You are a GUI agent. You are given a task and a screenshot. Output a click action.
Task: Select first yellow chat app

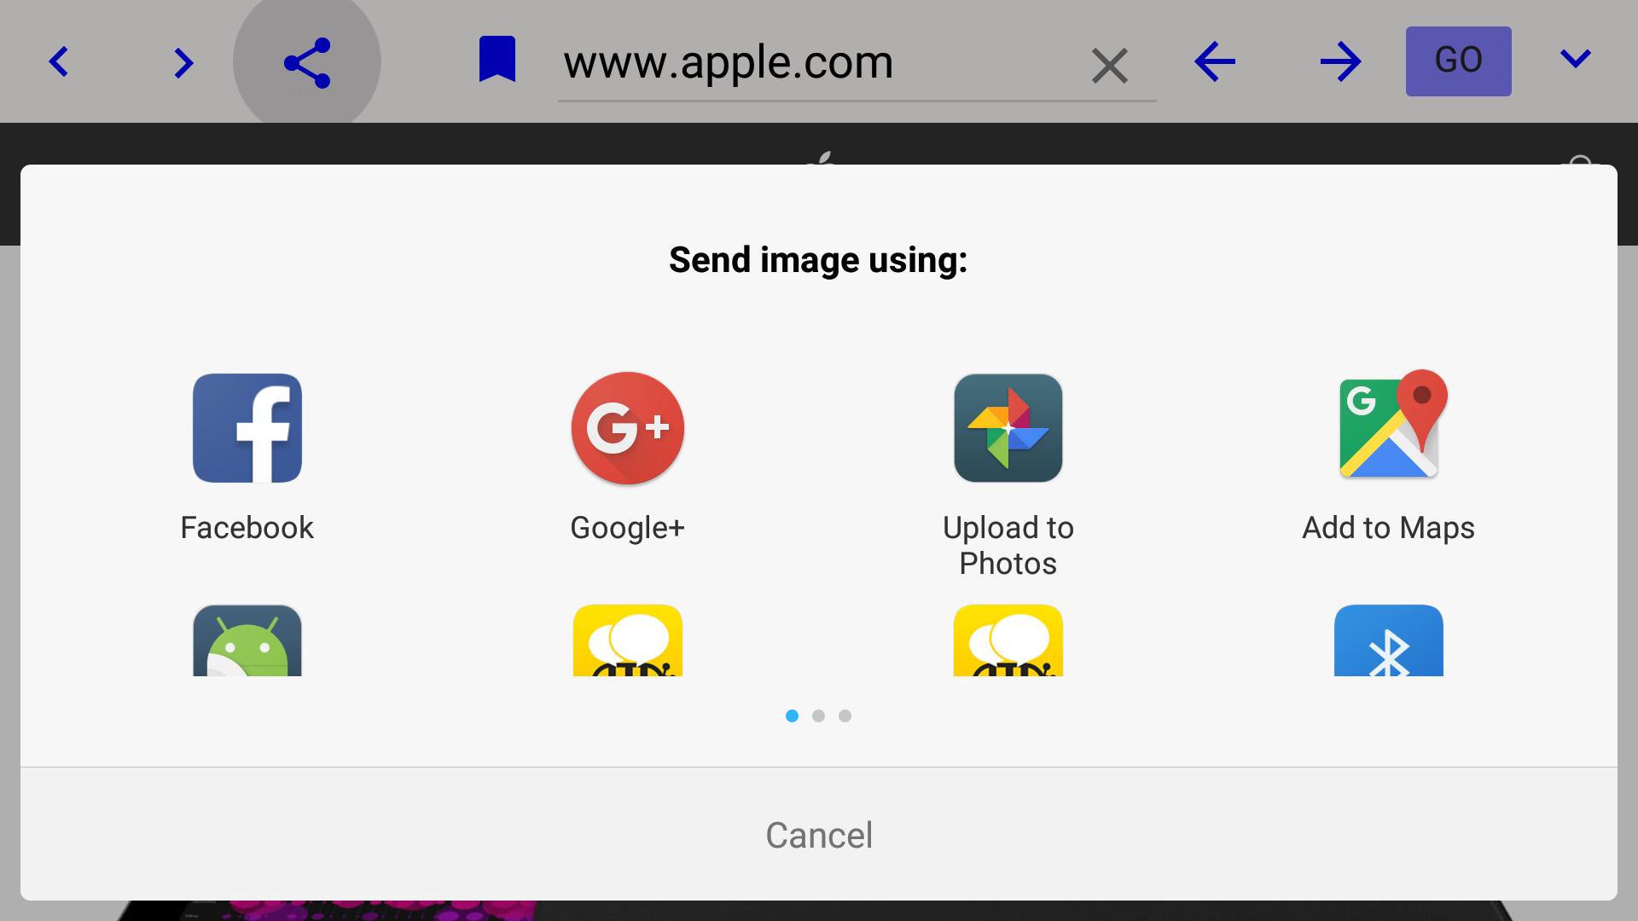click(x=629, y=641)
